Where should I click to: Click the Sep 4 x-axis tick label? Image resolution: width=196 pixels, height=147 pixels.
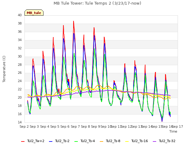coord(45,126)
